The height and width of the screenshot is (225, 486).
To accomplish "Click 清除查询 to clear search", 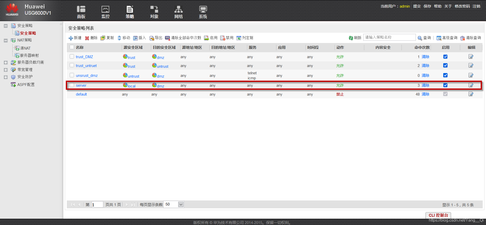I will pos(471,38).
